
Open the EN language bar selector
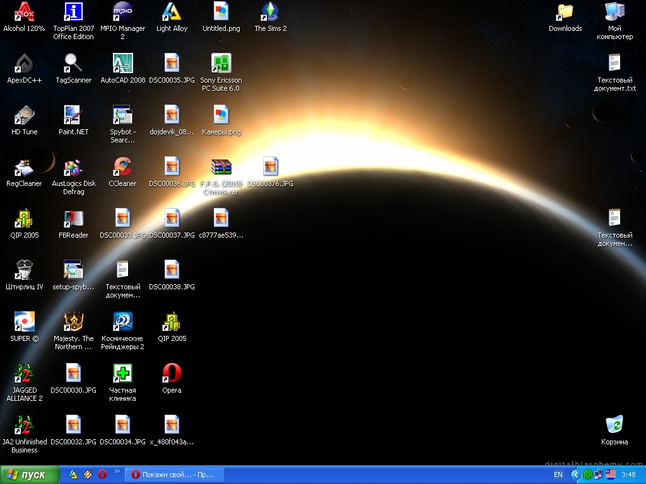point(558,475)
